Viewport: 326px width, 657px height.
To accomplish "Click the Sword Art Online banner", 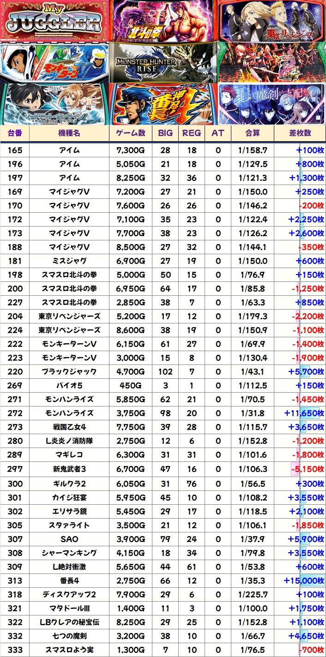I will [55, 103].
